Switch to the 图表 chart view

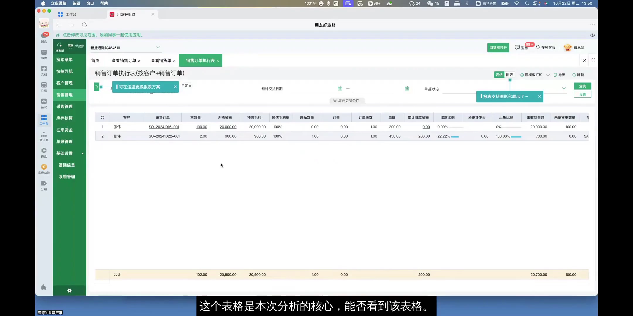point(510,75)
